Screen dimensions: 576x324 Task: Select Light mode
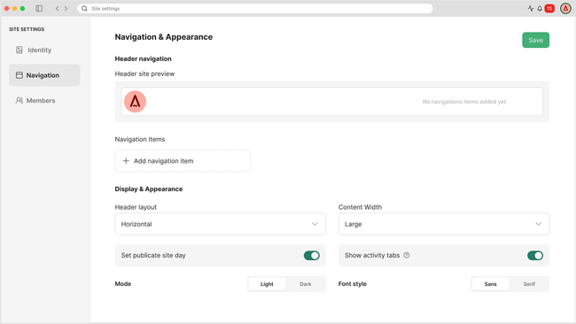point(267,284)
